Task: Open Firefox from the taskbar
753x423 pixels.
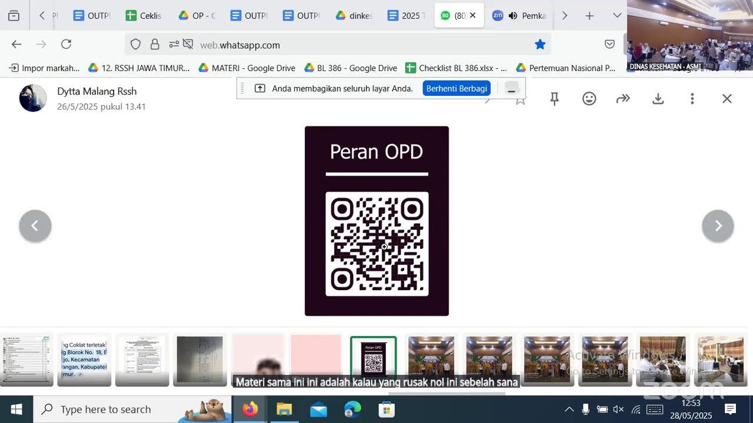Action: coord(250,409)
